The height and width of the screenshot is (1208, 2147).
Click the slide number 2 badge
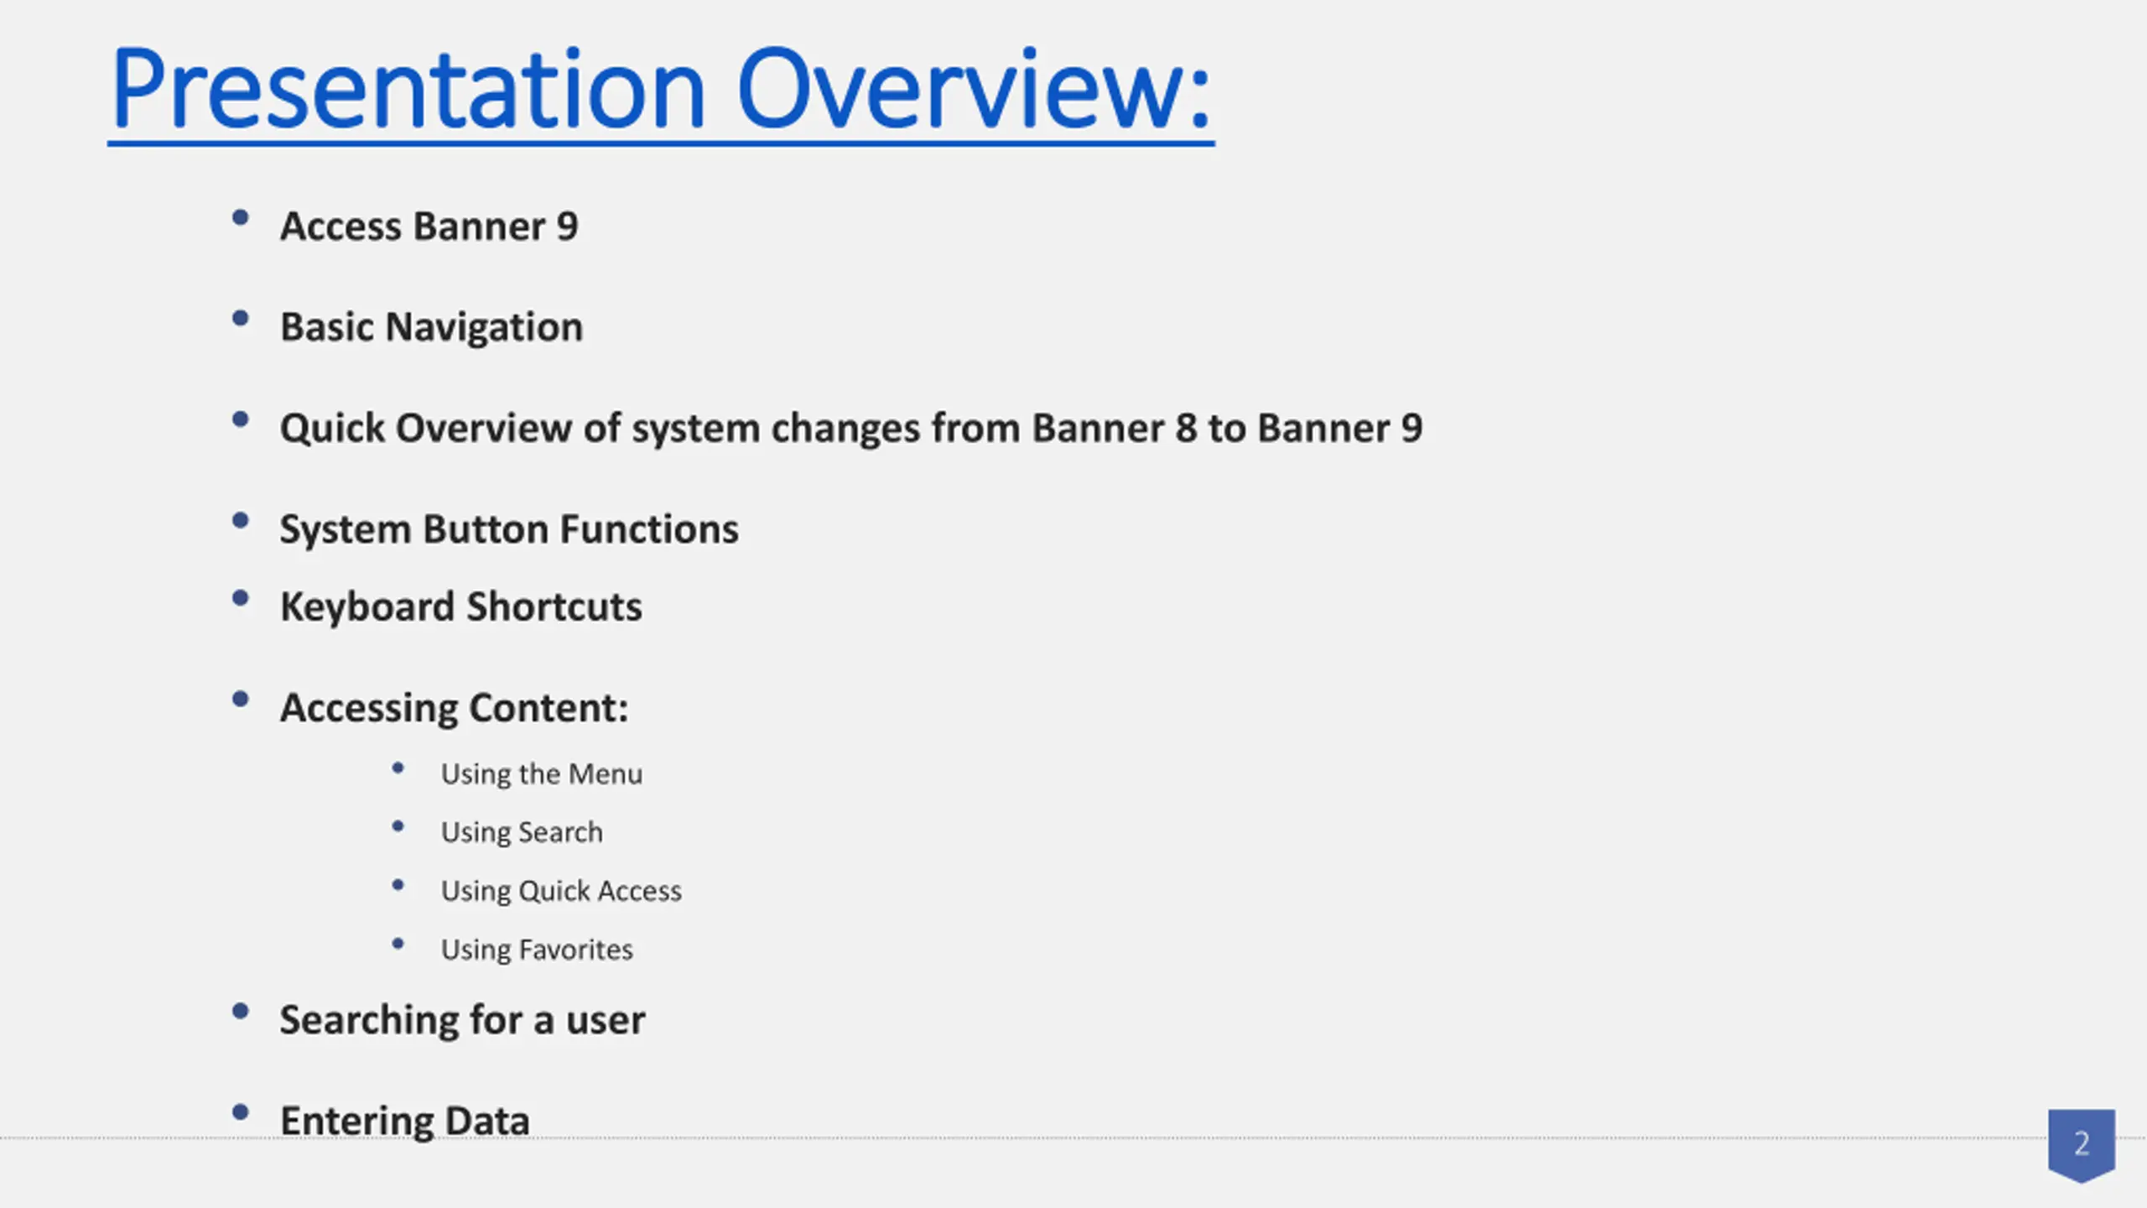tap(2082, 1145)
